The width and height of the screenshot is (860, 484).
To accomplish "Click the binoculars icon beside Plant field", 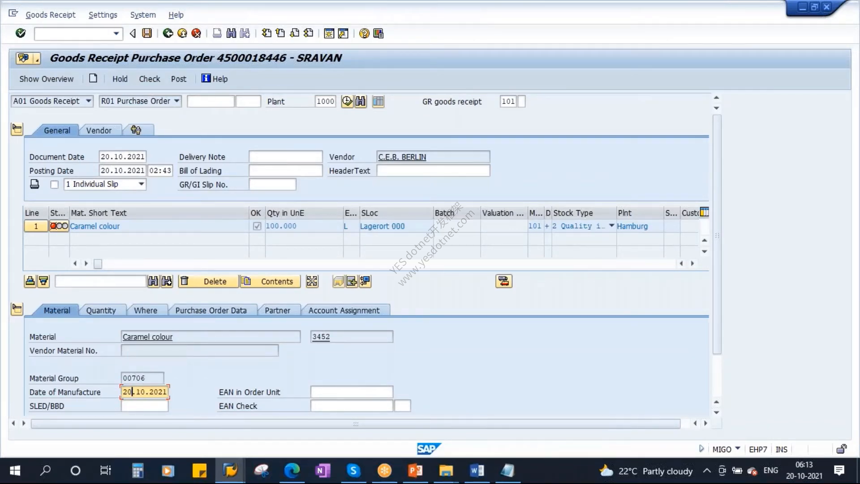I will pyautogui.click(x=361, y=101).
